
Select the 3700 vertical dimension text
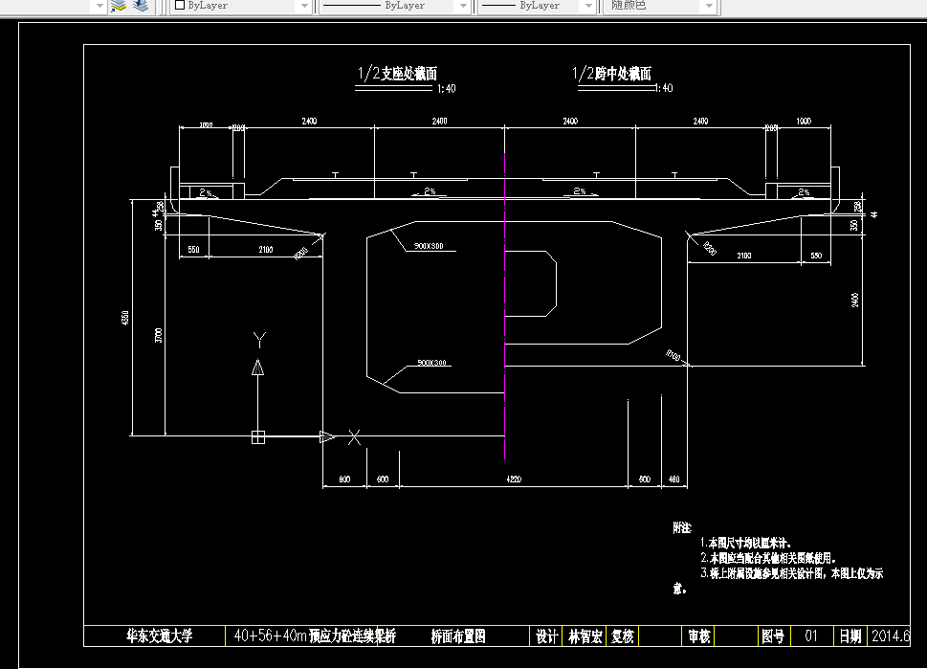coord(158,335)
